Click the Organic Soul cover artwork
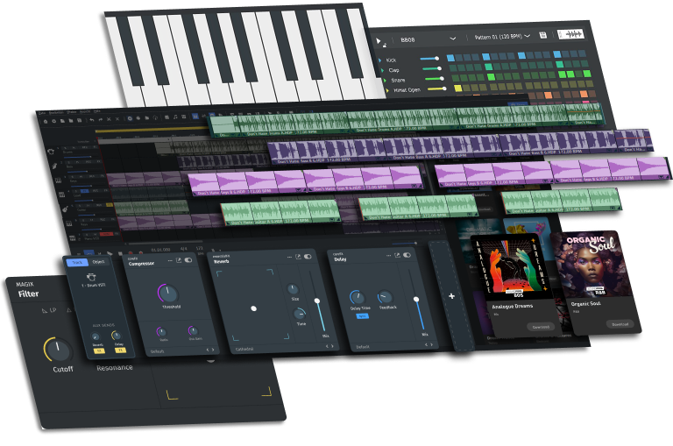 [592, 264]
